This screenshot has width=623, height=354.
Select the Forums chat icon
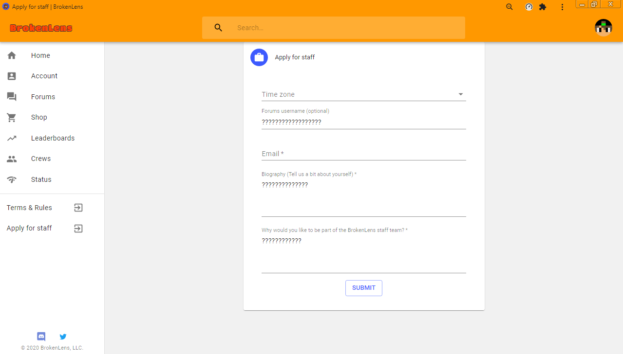pyautogui.click(x=12, y=97)
